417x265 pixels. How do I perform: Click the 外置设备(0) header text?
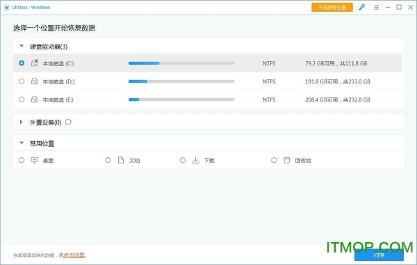pyautogui.click(x=45, y=122)
